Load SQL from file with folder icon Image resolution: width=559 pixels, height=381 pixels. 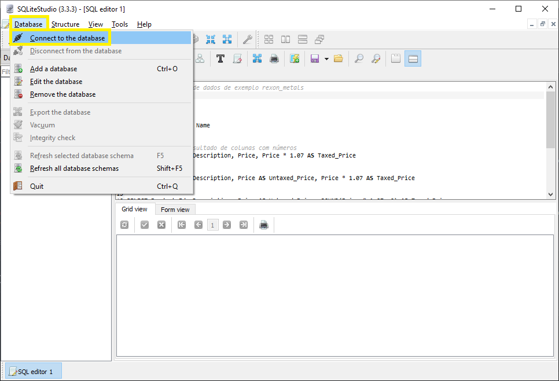click(x=339, y=58)
